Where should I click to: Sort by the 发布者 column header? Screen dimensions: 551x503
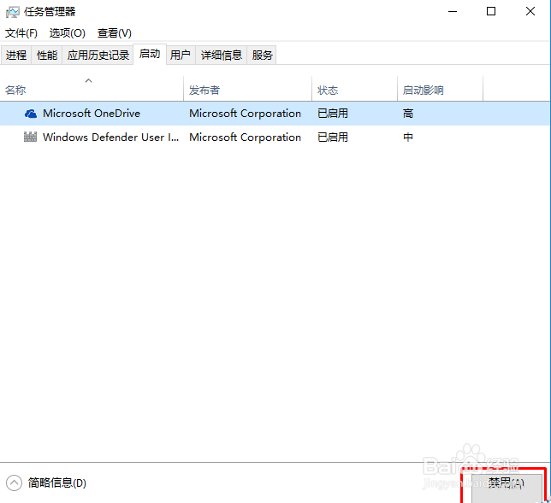point(248,91)
